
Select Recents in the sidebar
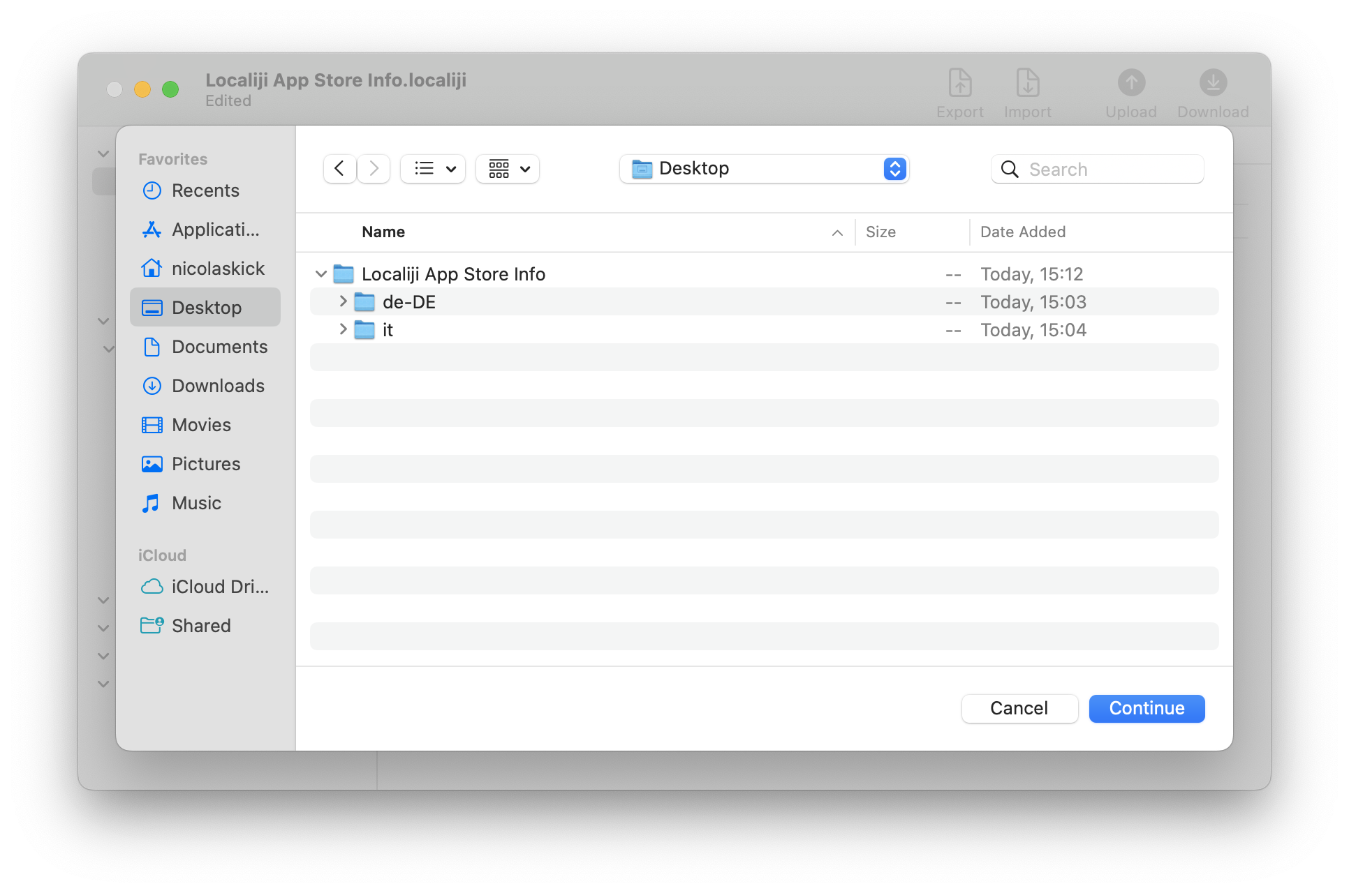click(x=205, y=190)
